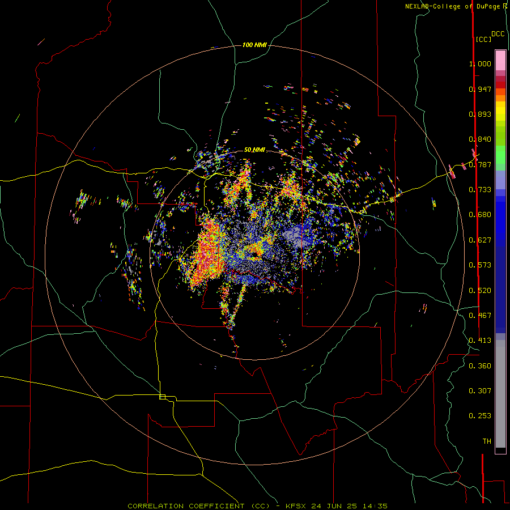Click the 0.893 scale value
Image resolution: width=510 pixels, height=510 pixels.
tap(480, 114)
